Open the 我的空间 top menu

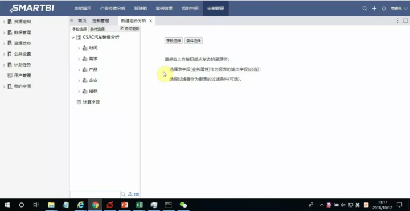pyautogui.click(x=190, y=9)
